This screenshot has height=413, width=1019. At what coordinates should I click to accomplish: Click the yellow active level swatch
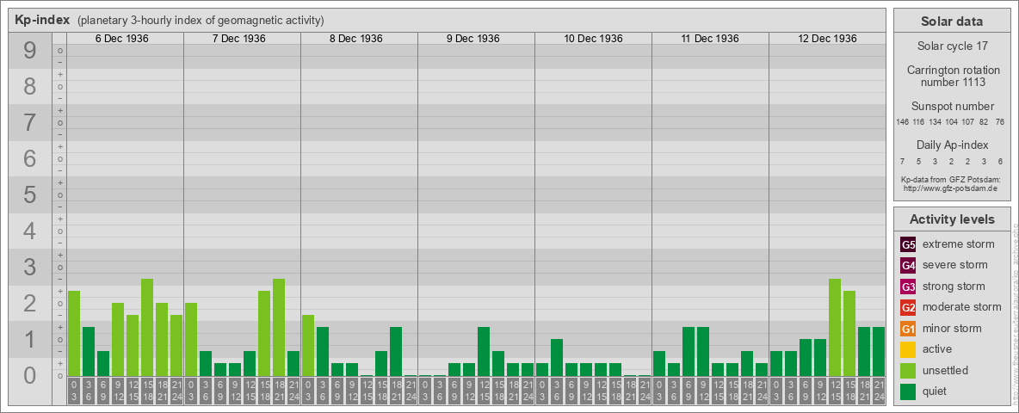908,349
